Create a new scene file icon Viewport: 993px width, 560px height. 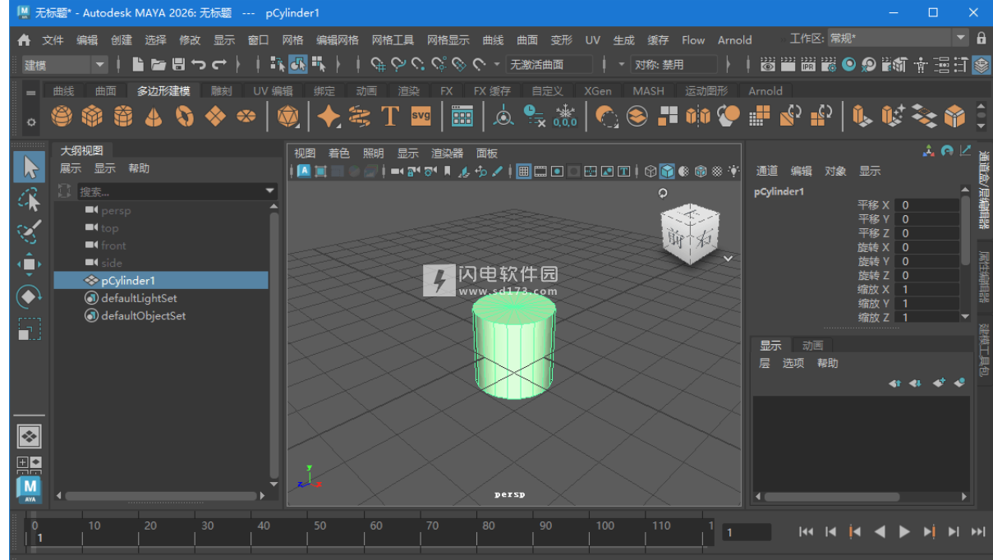tap(138, 64)
